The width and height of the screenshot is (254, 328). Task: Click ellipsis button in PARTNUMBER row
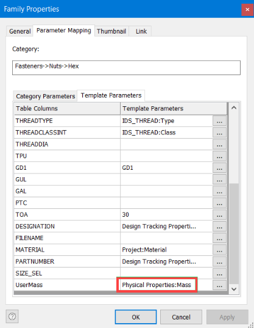click(x=219, y=261)
